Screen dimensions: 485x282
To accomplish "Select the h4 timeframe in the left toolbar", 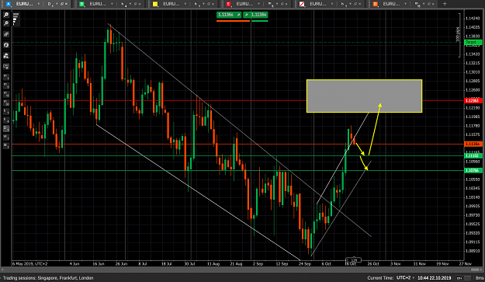I will click(6, 120).
